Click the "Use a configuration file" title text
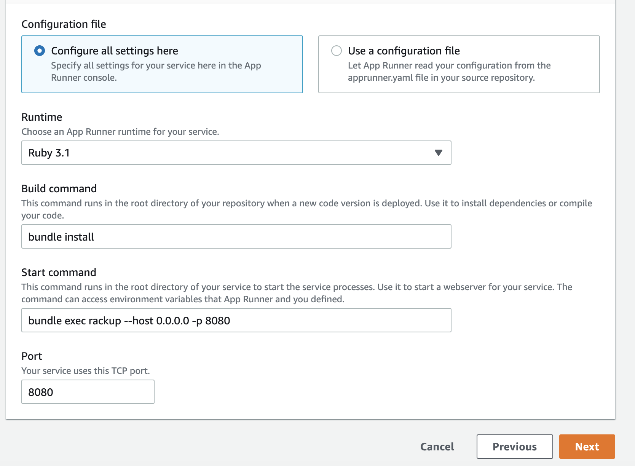635x466 pixels. 404,51
